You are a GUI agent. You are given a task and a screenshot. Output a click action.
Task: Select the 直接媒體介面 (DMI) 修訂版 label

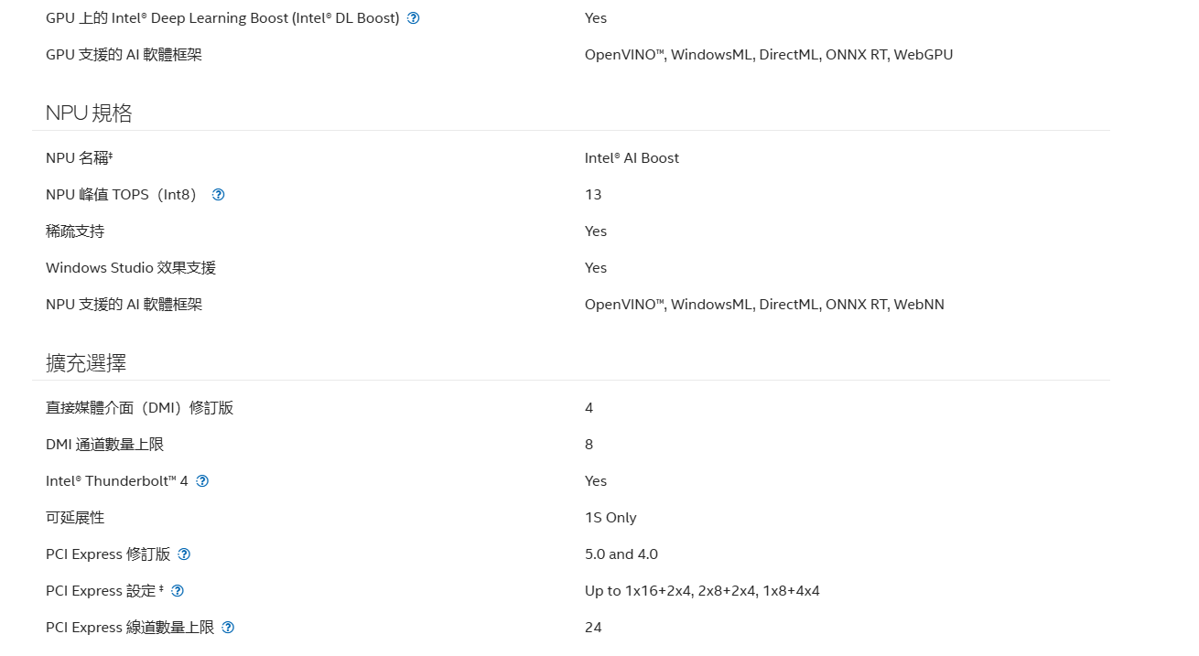tap(140, 408)
